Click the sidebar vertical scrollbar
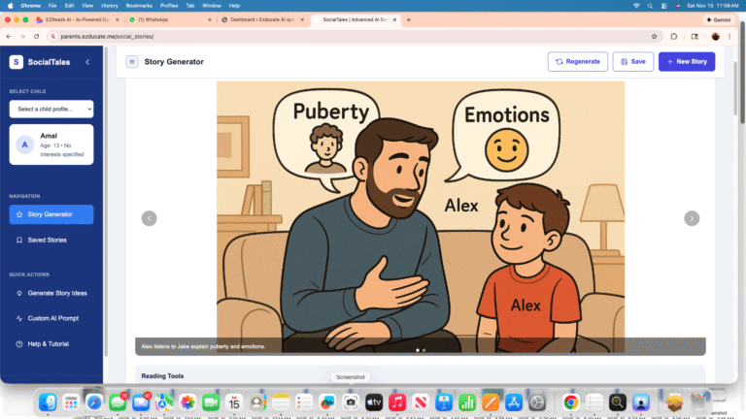The image size is (746, 419). [106, 202]
